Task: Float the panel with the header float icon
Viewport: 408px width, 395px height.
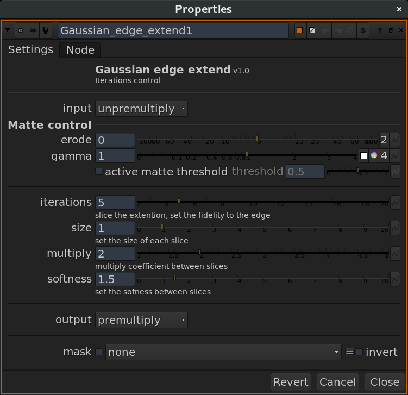Action: (x=391, y=30)
